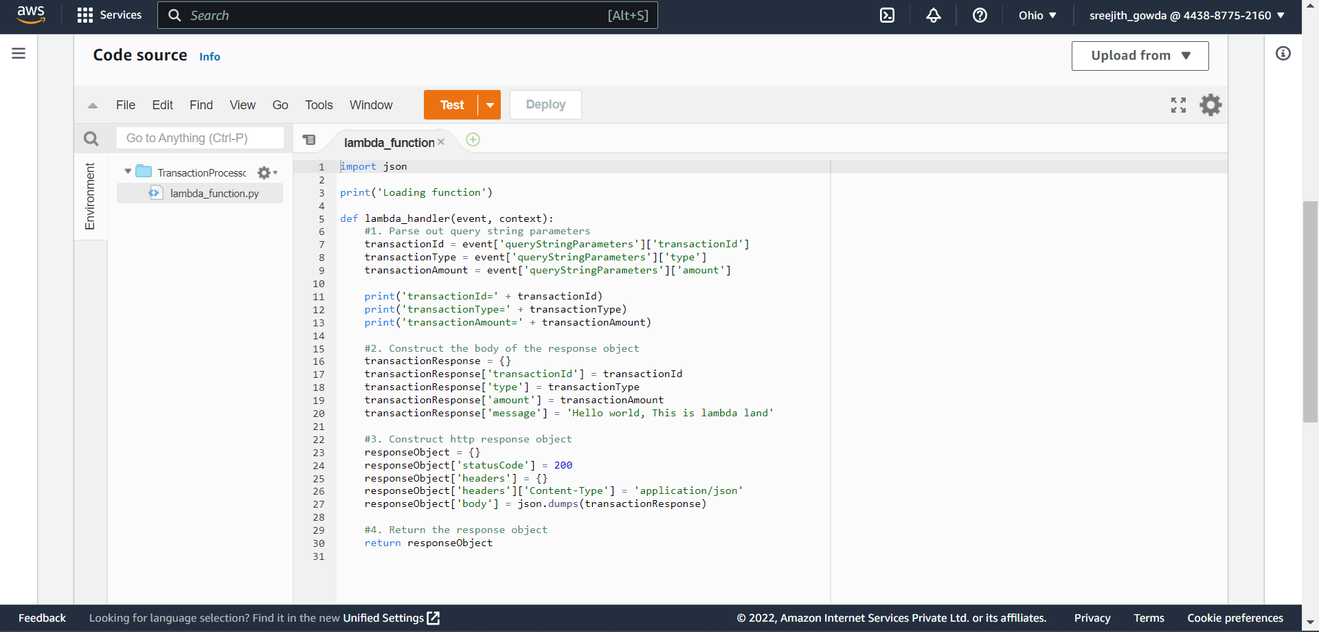This screenshot has height=632, width=1319.
Task: Toggle fullscreen editor mode
Action: coord(1177,104)
